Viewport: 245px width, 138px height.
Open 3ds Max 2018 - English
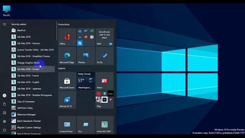[33, 82]
